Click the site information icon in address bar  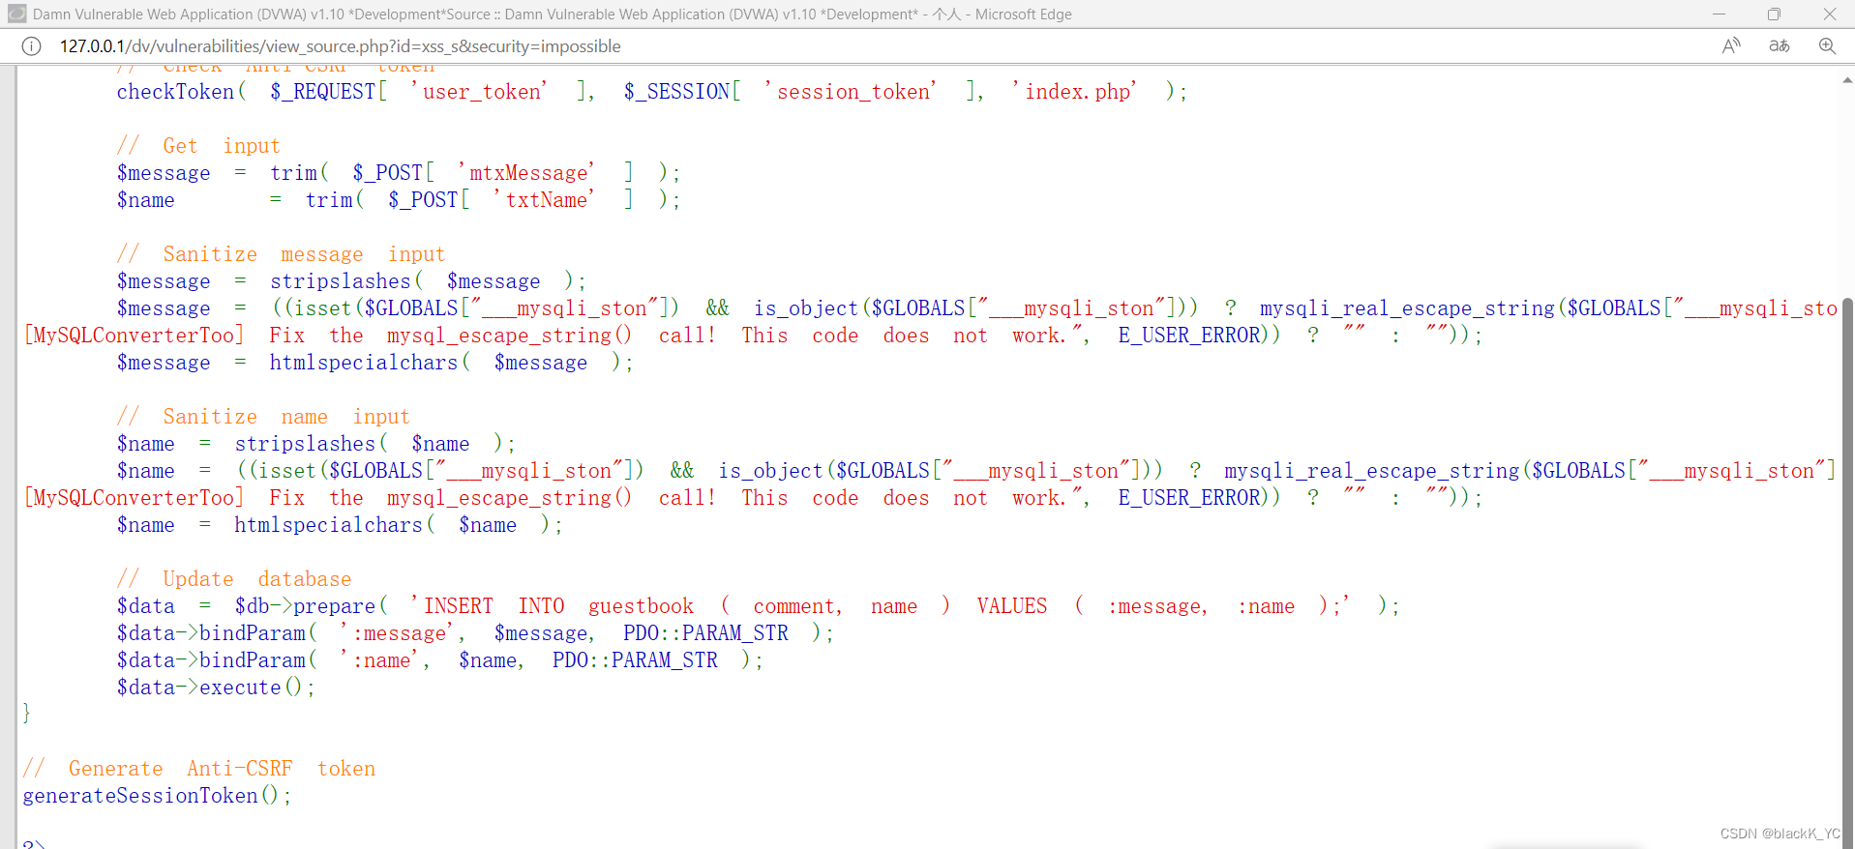pyautogui.click(x=32, y=46)
